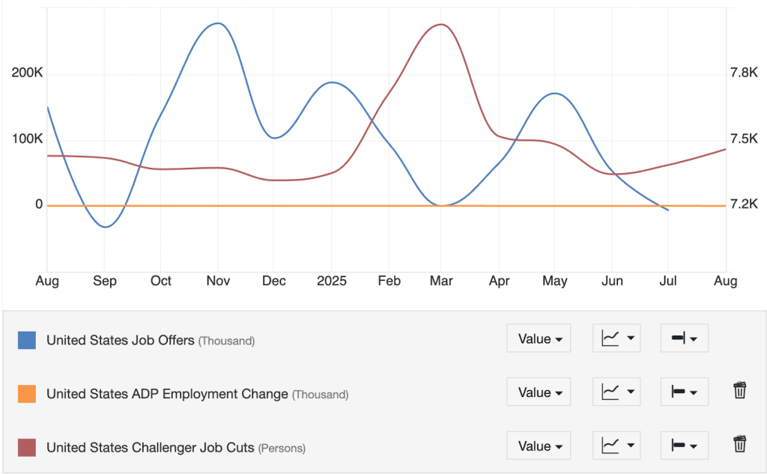Click United States Challenger Job Cuts label
767x474 pixels.
[x=150, y=448]
